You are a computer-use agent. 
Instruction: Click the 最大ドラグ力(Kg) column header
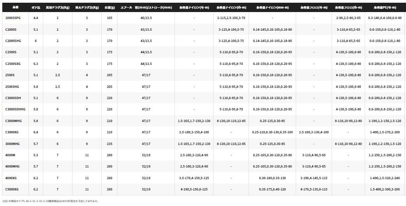click(87, 7)
